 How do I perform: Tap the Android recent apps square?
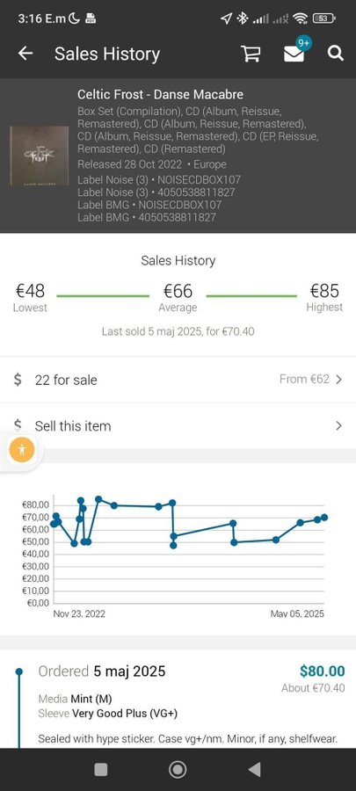pos(101,769)
